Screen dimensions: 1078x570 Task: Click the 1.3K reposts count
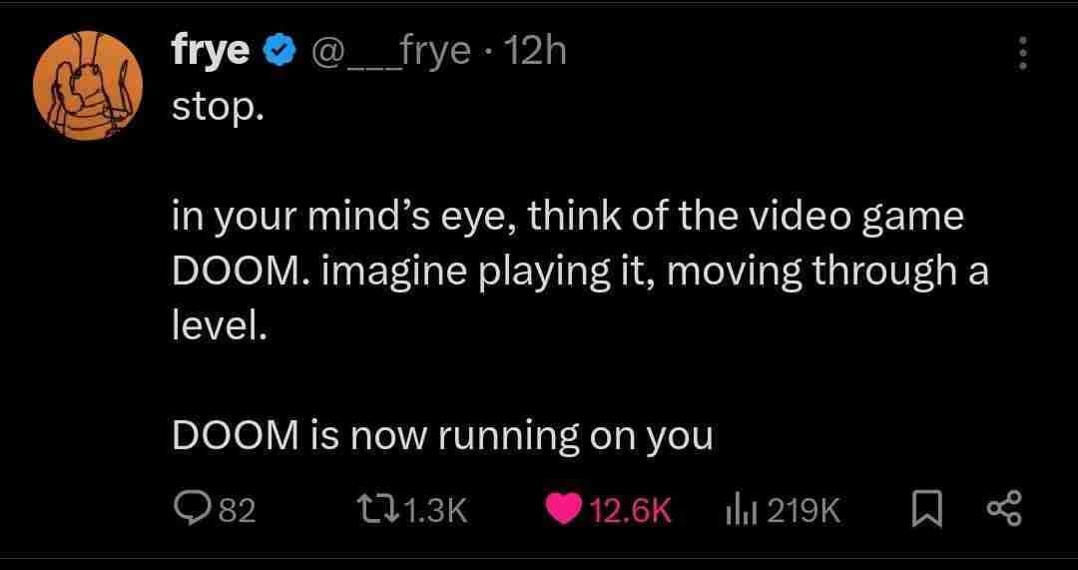[x=437, y=511]
